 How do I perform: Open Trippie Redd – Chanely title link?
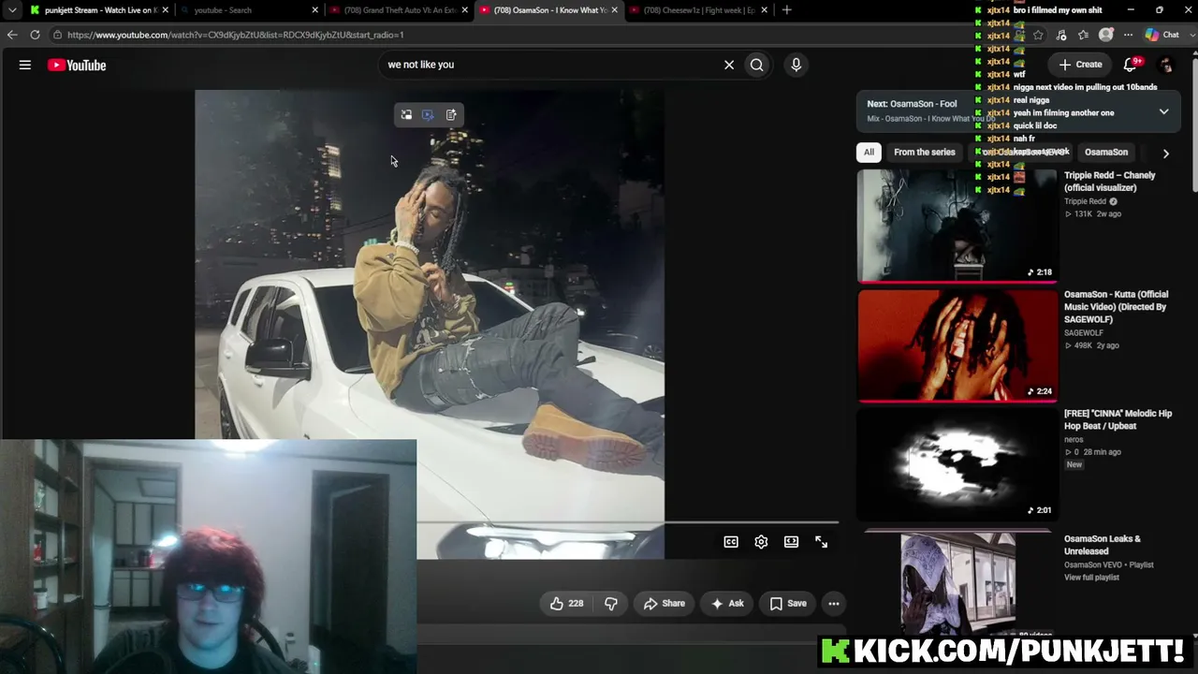(1110, 182)
